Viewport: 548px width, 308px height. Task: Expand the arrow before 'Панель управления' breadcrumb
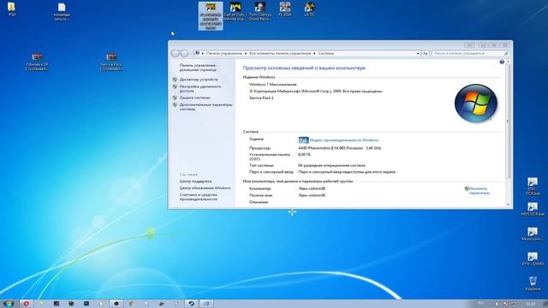pos(203,53)
